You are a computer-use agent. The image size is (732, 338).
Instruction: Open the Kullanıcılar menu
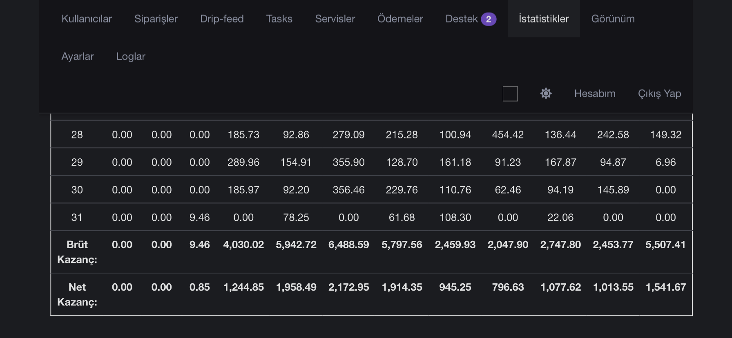coord(87,19)
